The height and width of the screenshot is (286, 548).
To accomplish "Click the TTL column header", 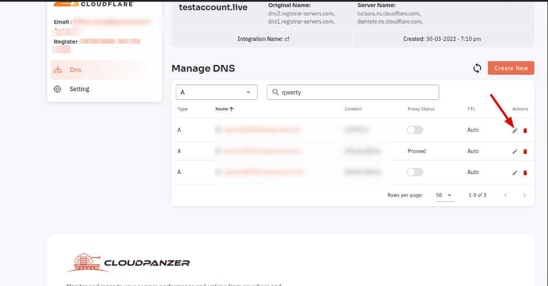I will (x=471, y=109).
